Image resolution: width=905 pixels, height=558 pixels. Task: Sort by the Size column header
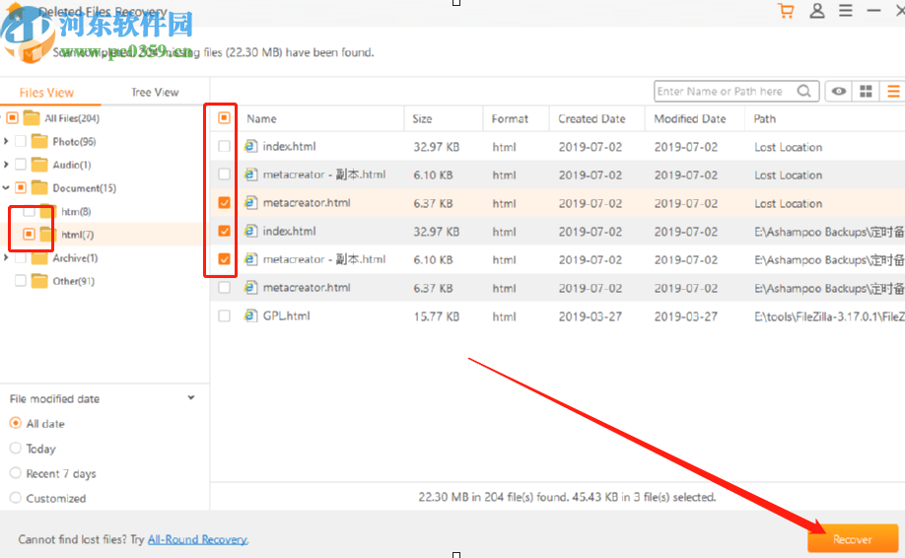[422, 119]
